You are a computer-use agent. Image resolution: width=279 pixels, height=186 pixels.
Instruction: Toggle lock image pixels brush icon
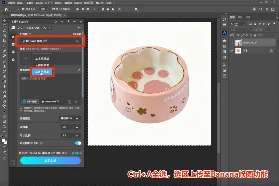point(242,35)
